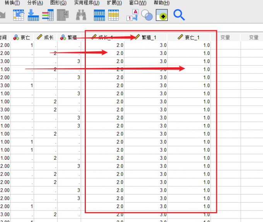Click the first empty 变量 column header
The width and height of the screenshot is (263, 222).
(225, 37)
